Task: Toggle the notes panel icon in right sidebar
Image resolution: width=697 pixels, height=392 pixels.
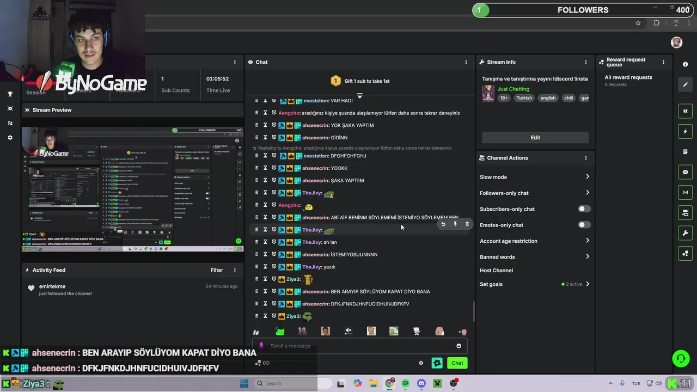Action: 685,152
